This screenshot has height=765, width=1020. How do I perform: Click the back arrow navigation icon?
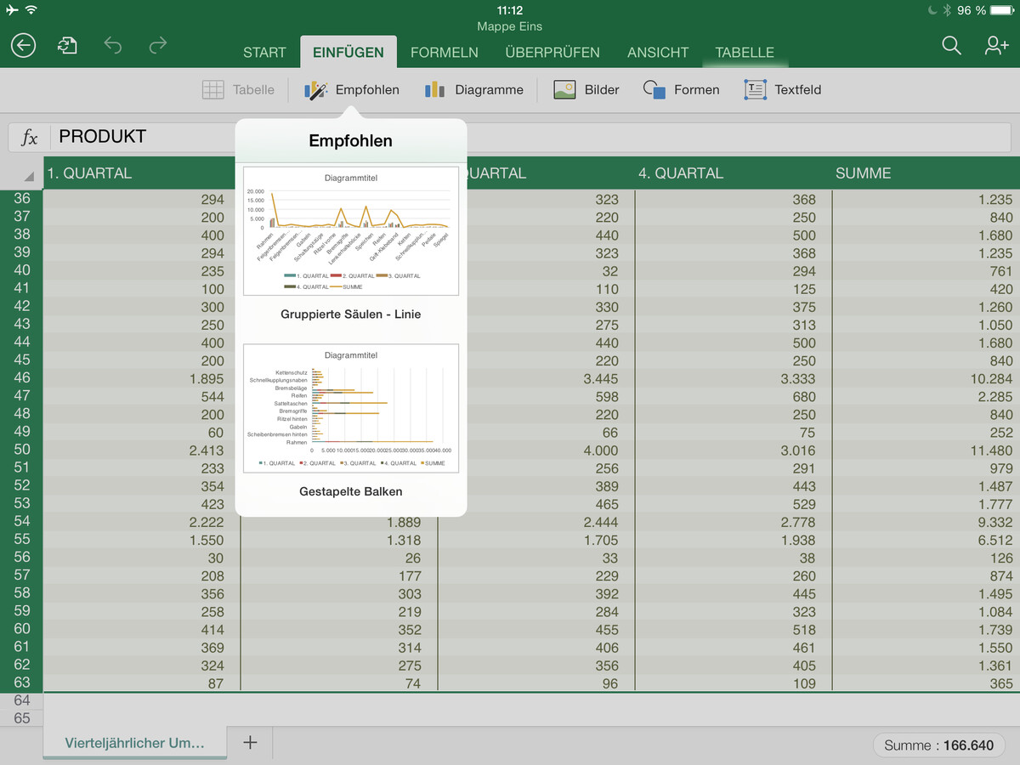pos(23,45)
